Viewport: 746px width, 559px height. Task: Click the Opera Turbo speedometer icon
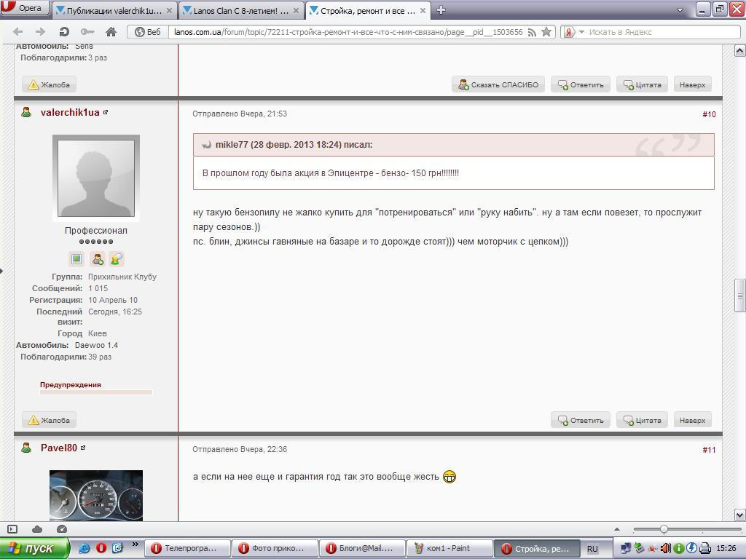62,529
